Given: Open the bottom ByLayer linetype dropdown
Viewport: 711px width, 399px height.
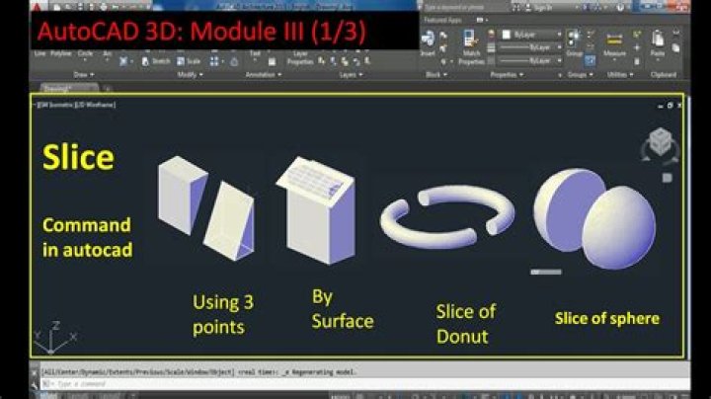Looking at the screenshot, I should coord(530,60).
